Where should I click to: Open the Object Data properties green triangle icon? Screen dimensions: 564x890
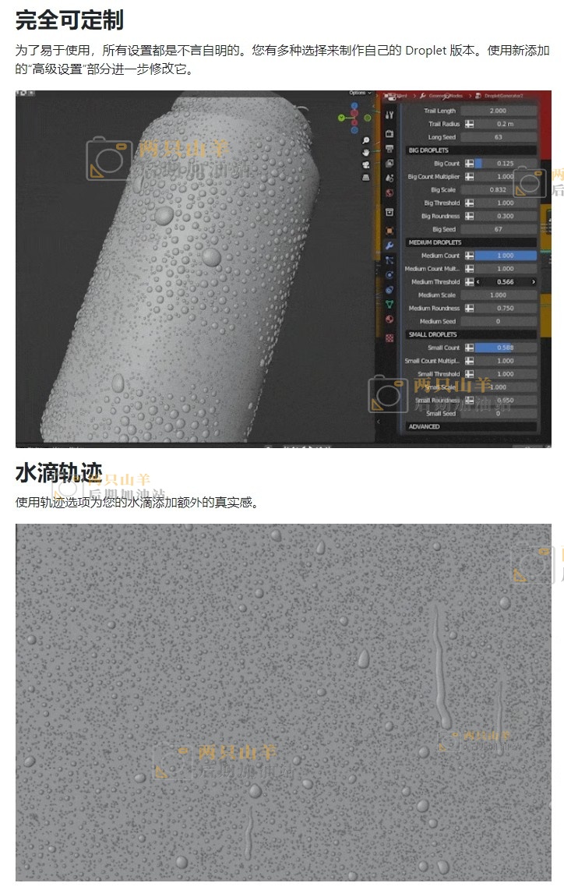click(x=390, y=305)
